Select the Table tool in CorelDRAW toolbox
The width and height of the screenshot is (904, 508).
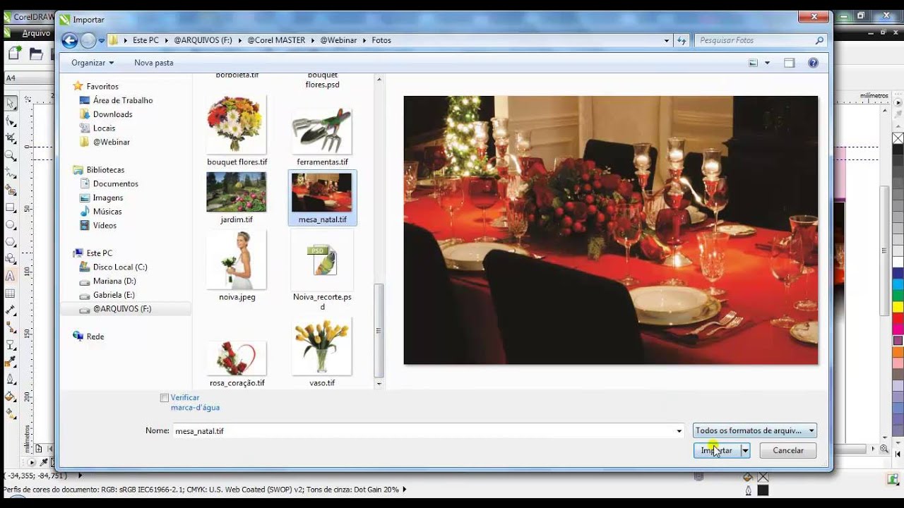point(11,294)
